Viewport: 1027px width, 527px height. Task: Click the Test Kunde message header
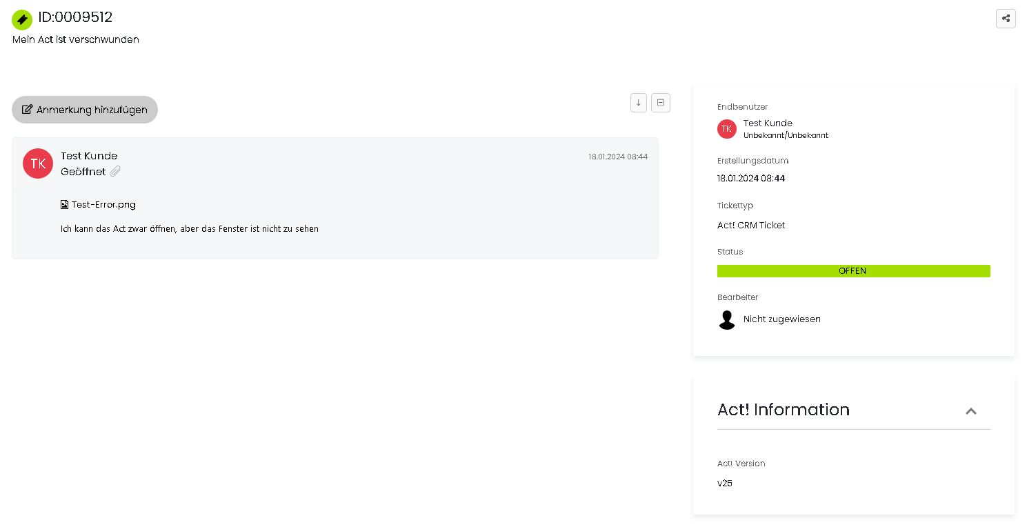point(89,156)
